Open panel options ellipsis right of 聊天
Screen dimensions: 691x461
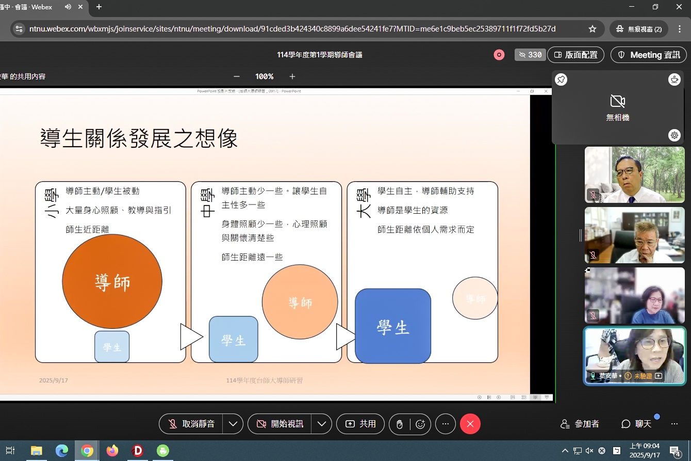pyautogui.click(x=674, y=424)
